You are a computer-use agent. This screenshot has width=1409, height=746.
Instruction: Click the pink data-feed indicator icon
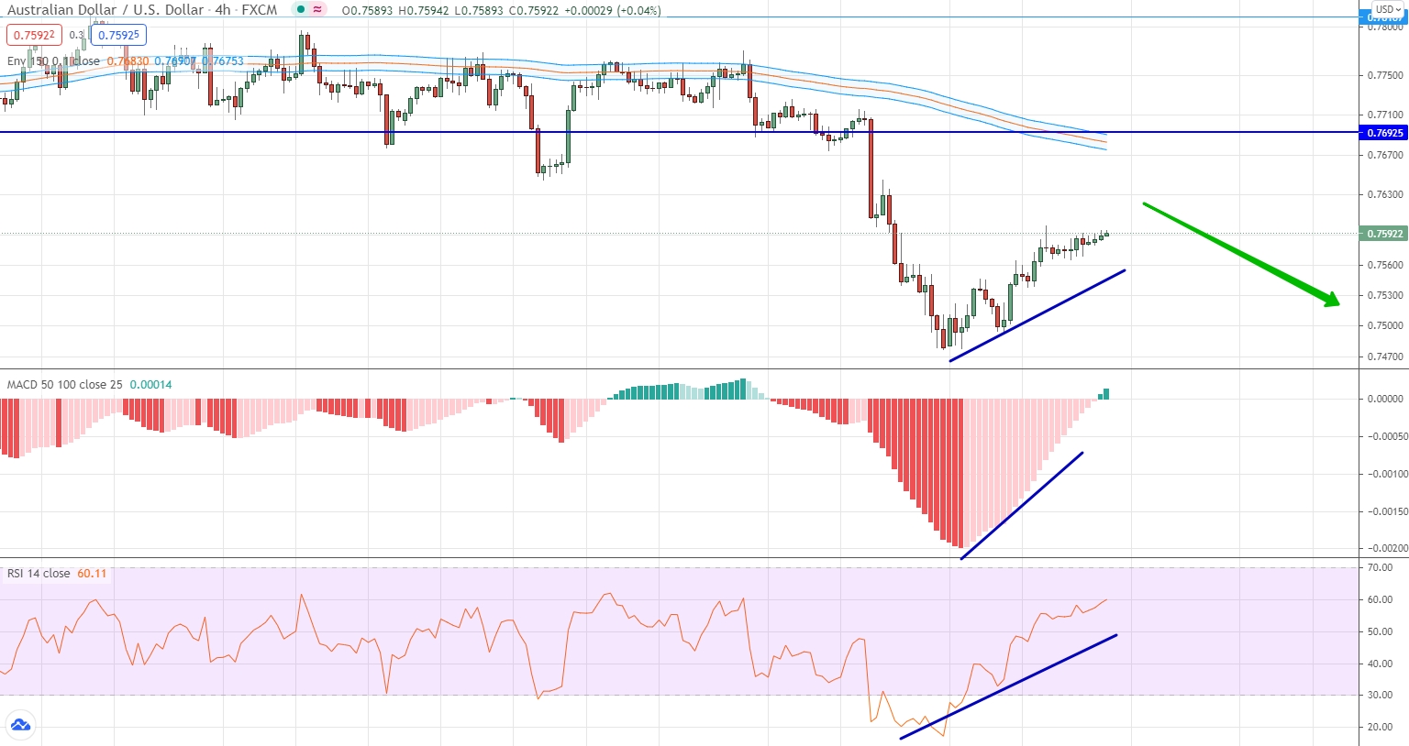pos(318,10)
